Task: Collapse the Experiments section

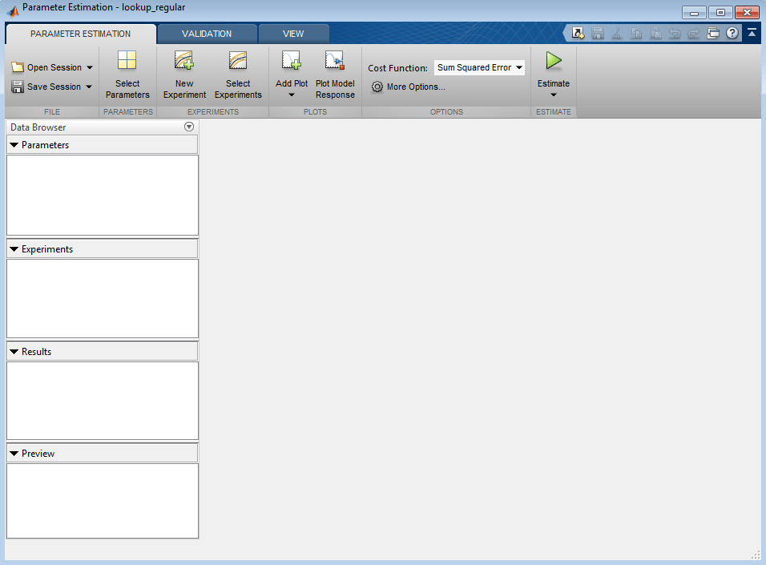Action: coord(14,249)
